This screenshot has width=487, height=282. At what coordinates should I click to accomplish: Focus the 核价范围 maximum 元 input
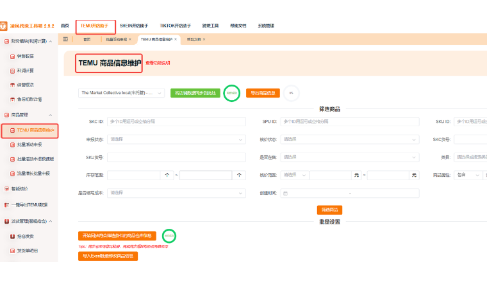click(x=388, y=175)
